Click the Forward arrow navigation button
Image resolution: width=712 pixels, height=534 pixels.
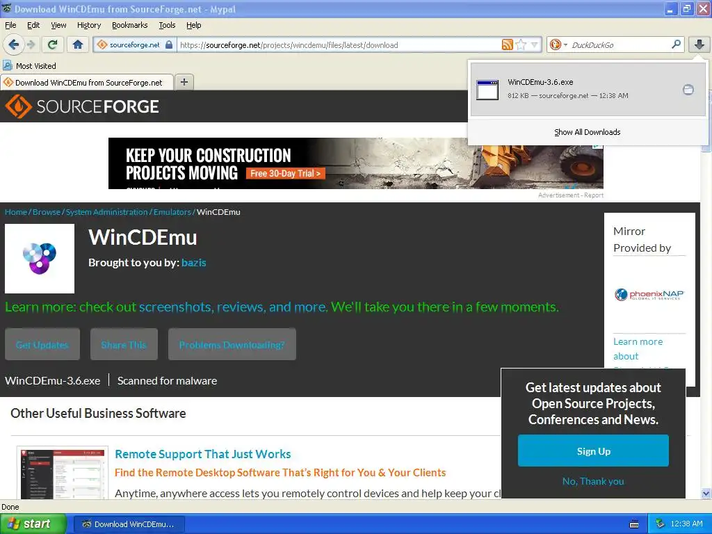point(31,44)
